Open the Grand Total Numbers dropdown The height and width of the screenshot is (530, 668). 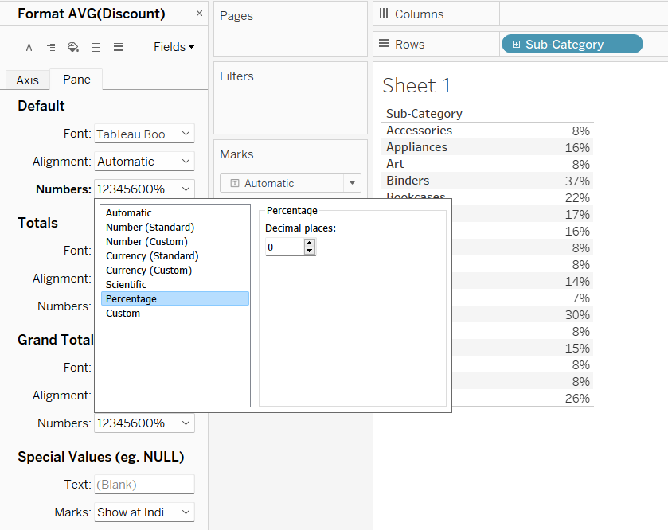pos(144,423)
